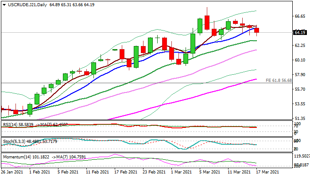
Task: Click the 57.90 price axis label
Action: [x=300, y=74]
